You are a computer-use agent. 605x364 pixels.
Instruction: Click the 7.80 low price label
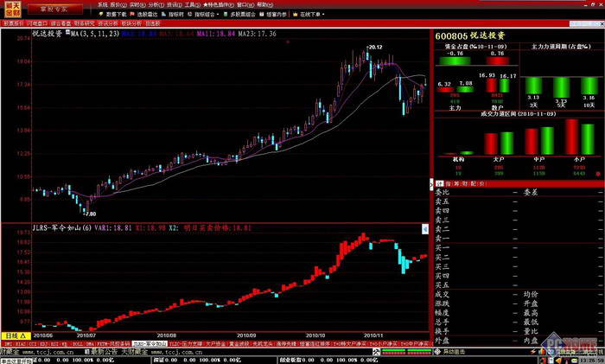91,214
